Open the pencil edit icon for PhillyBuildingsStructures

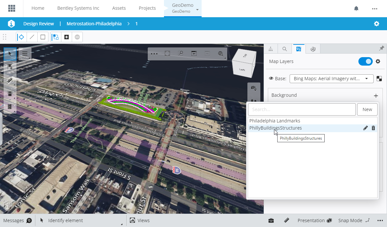coord(365,128)
